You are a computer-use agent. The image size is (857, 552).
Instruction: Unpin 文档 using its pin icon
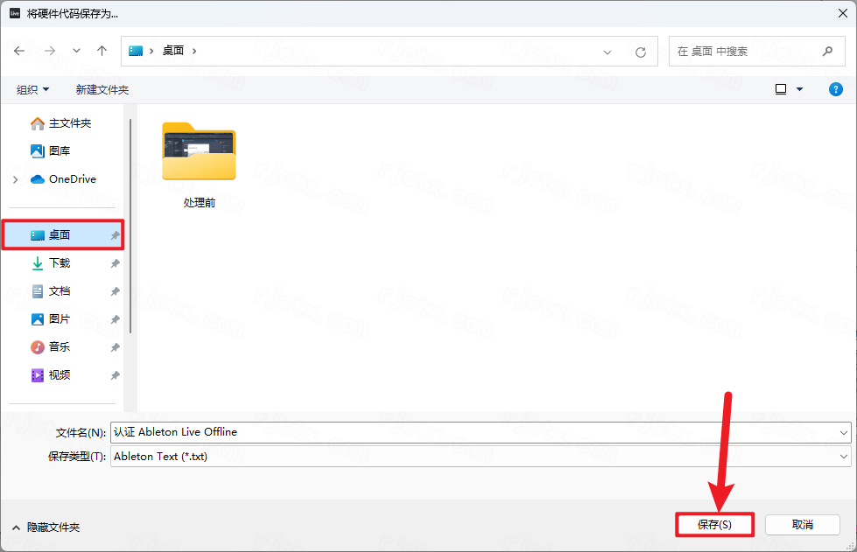click(114, 290)
